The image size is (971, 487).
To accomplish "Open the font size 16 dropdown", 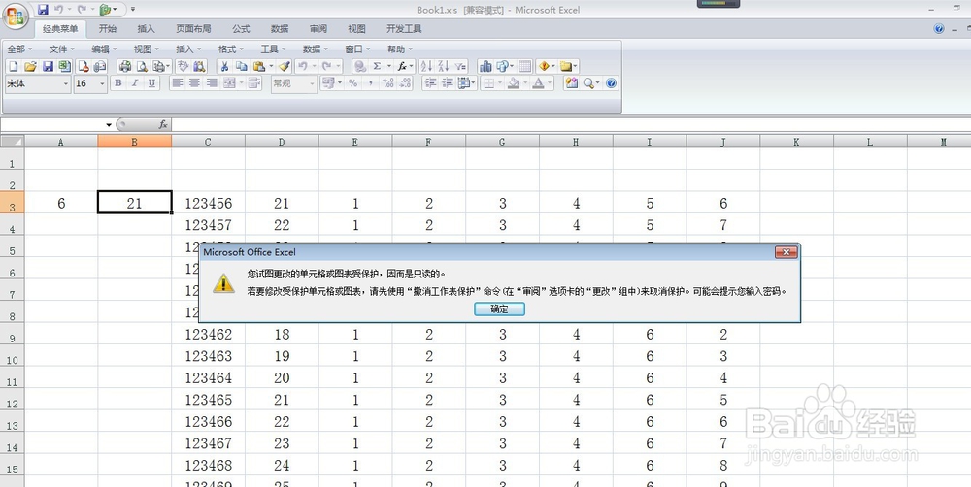I will 103,83.
